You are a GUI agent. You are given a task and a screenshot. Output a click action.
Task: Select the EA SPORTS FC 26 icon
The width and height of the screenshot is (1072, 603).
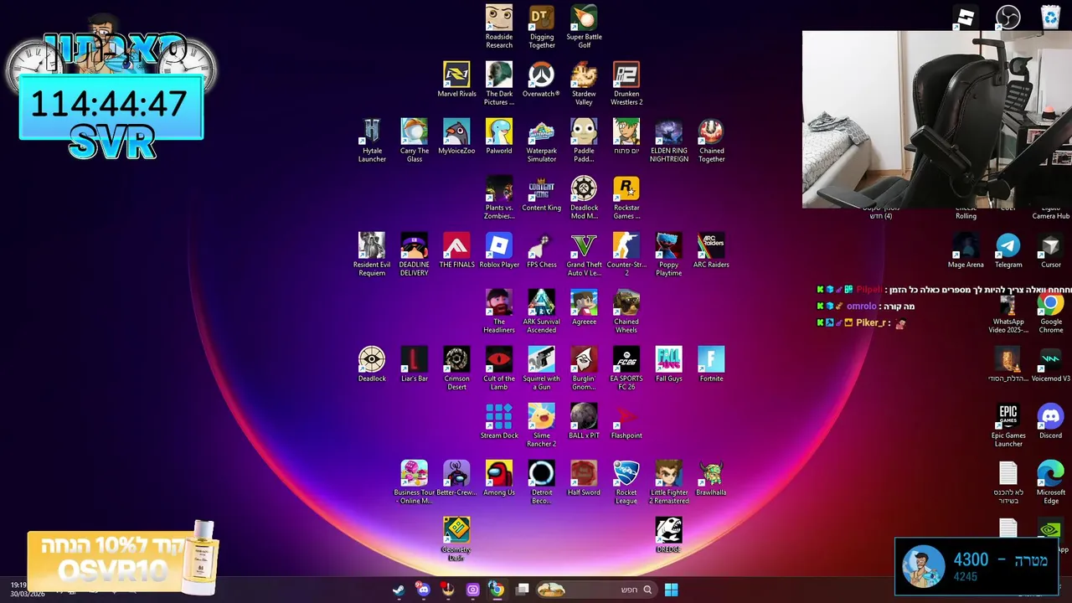tap(626, 359)
